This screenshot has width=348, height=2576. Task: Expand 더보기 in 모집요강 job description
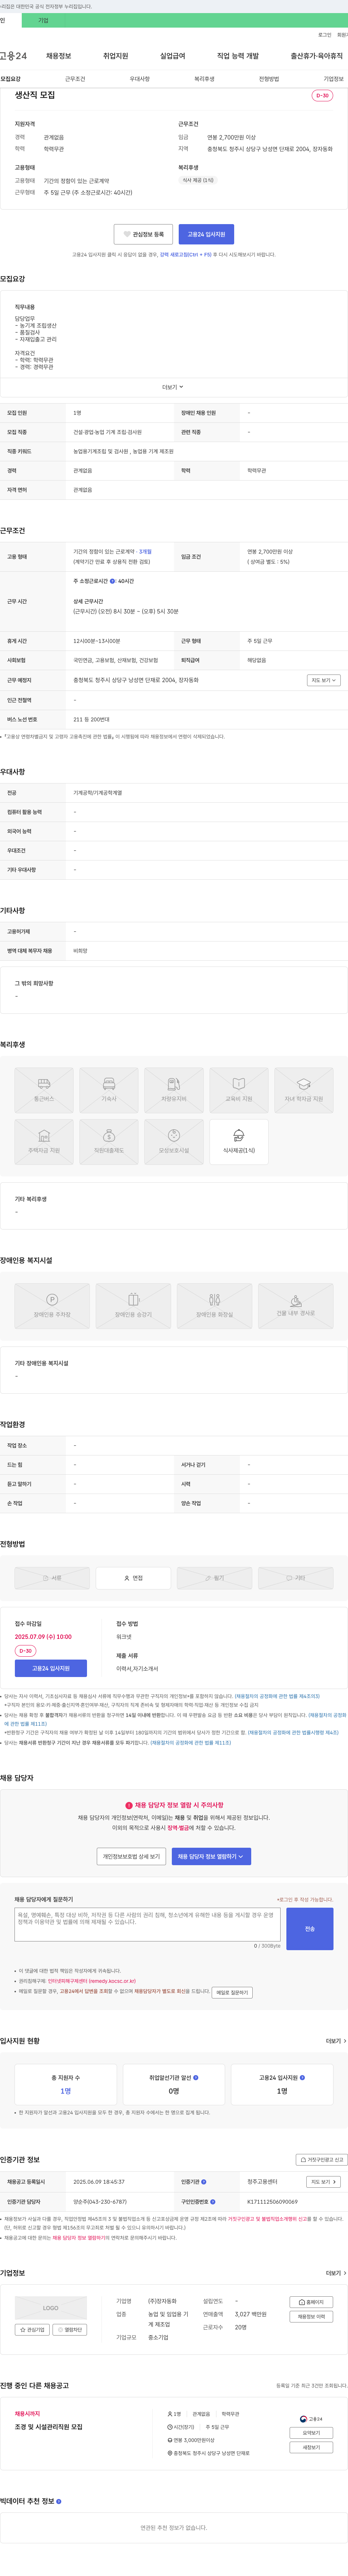point(174,387)
